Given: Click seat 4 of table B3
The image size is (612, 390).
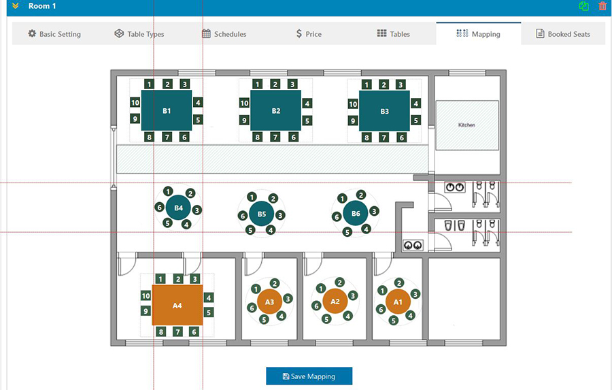Looking at the screenshot, I should click(x=415, y=103).
